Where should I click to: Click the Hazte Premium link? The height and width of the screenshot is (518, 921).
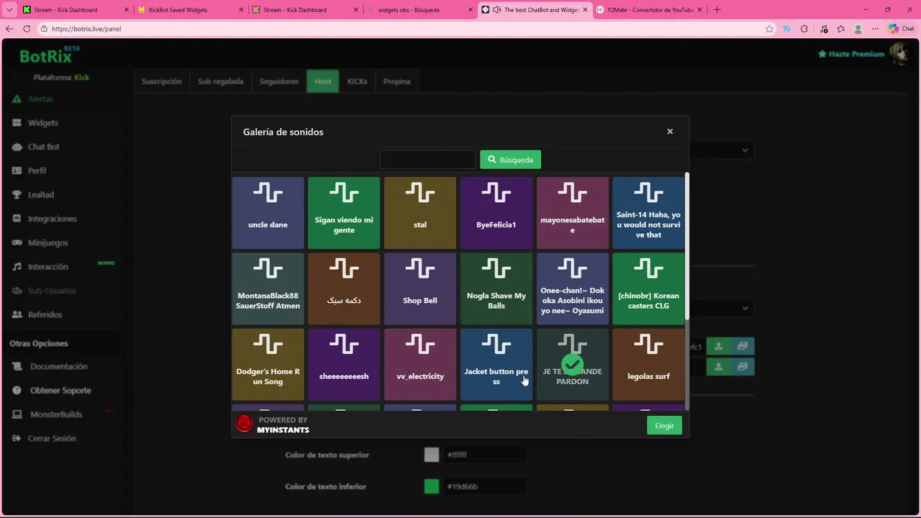850,54
